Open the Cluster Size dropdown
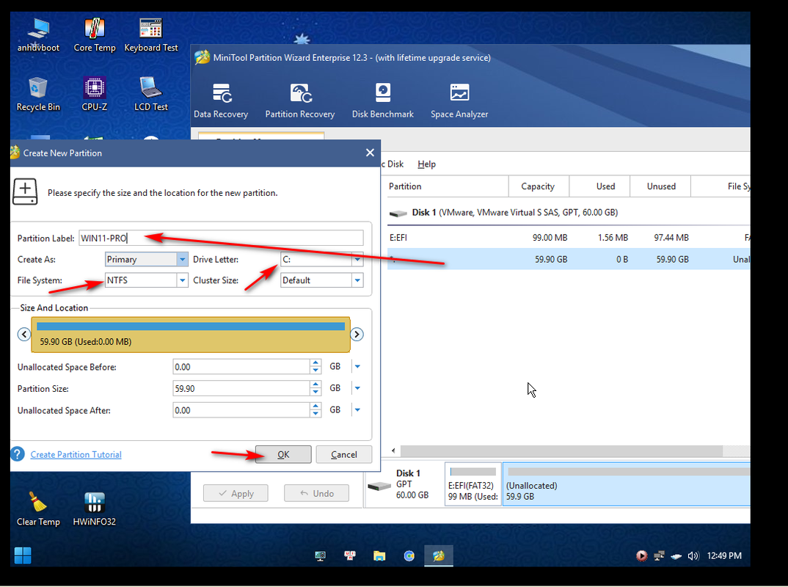Image resolution: width=788 pixels, height=587 pixels. pyautogui.click(x=357, y=280)
